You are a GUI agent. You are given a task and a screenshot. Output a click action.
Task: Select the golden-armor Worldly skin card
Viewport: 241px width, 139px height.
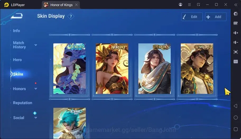tap(197, 69)
